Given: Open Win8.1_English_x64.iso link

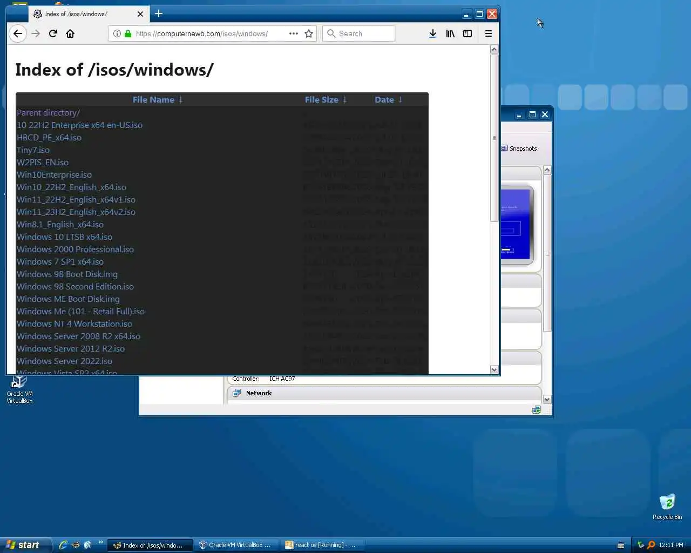Looking at the screenshot, I should tap(60, 224).
